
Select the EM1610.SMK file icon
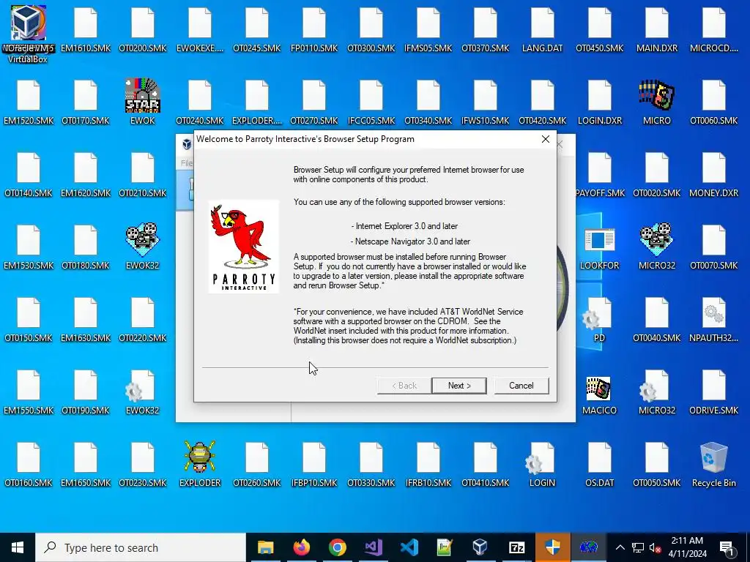86,29
